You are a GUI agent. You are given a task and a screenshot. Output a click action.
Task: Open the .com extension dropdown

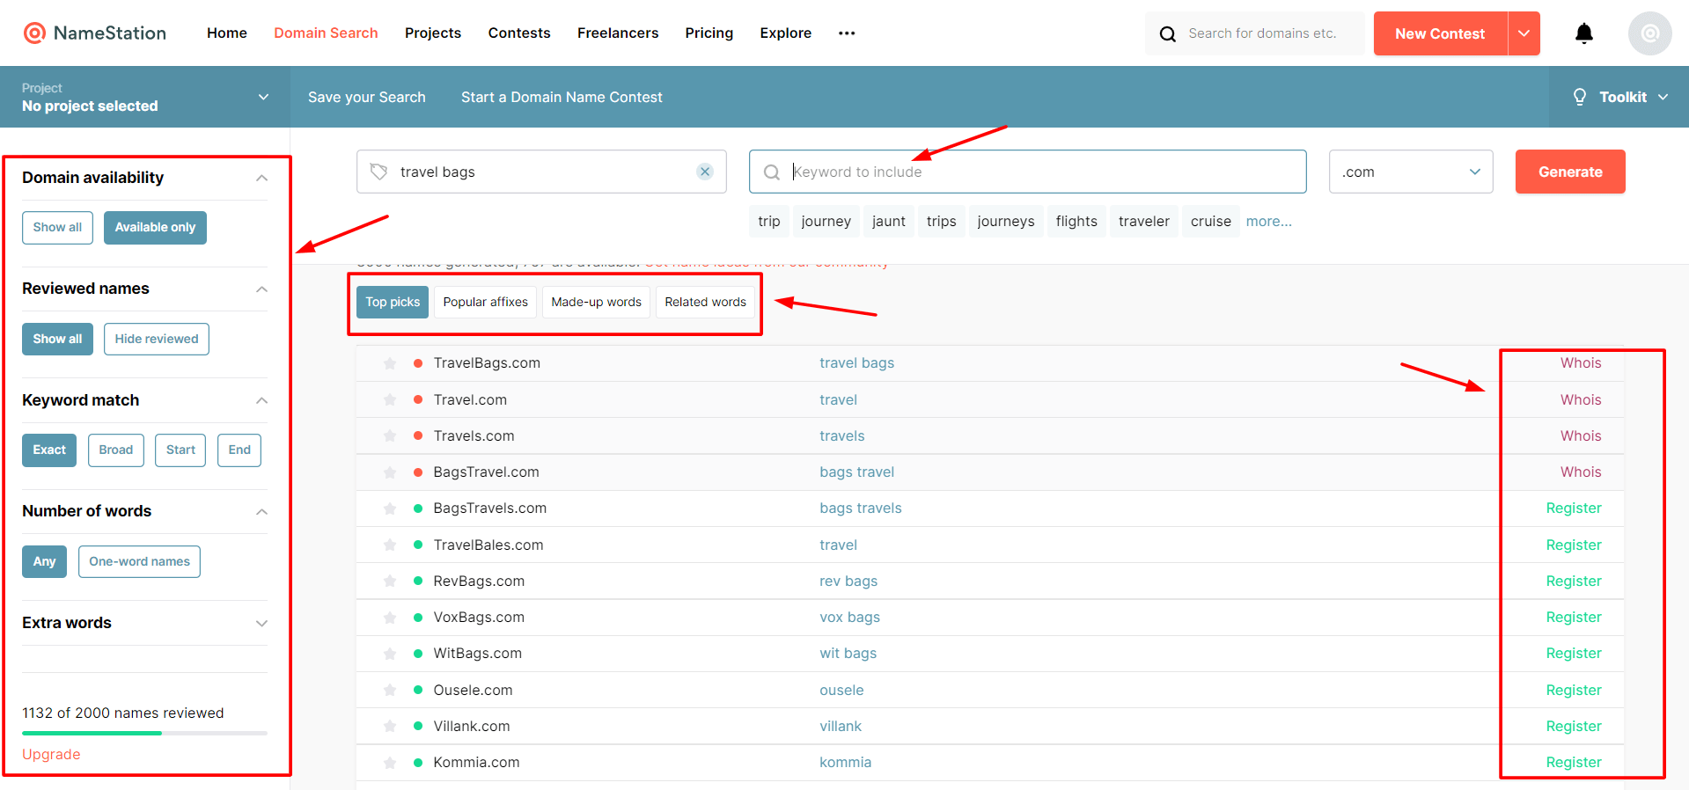point(1410,172)
